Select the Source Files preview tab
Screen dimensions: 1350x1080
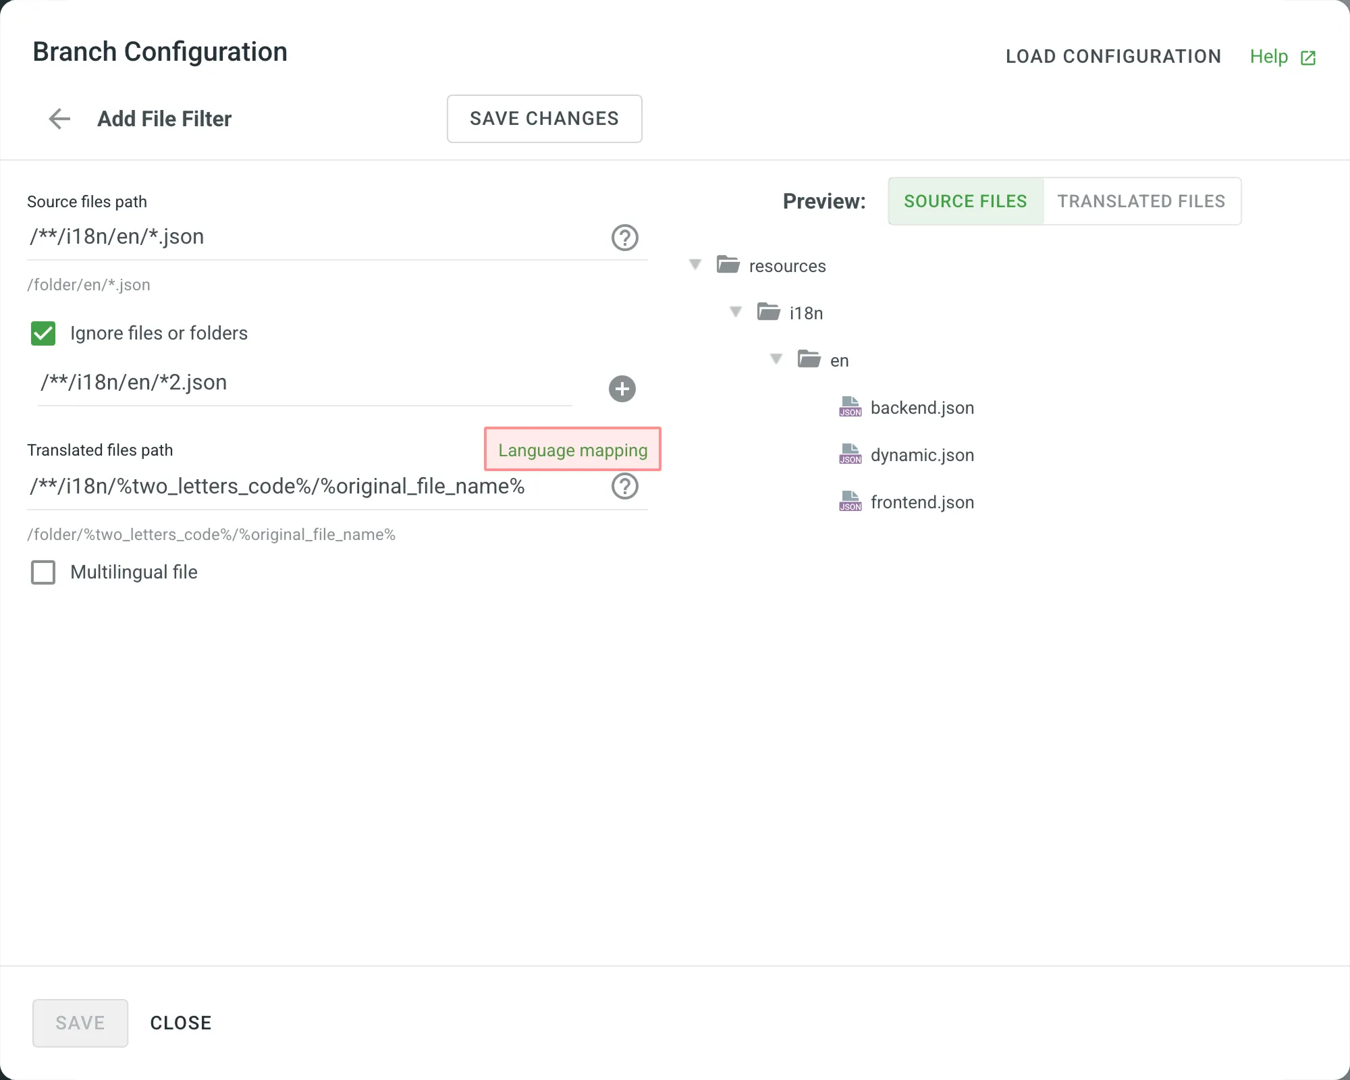(x=965, y=201)
